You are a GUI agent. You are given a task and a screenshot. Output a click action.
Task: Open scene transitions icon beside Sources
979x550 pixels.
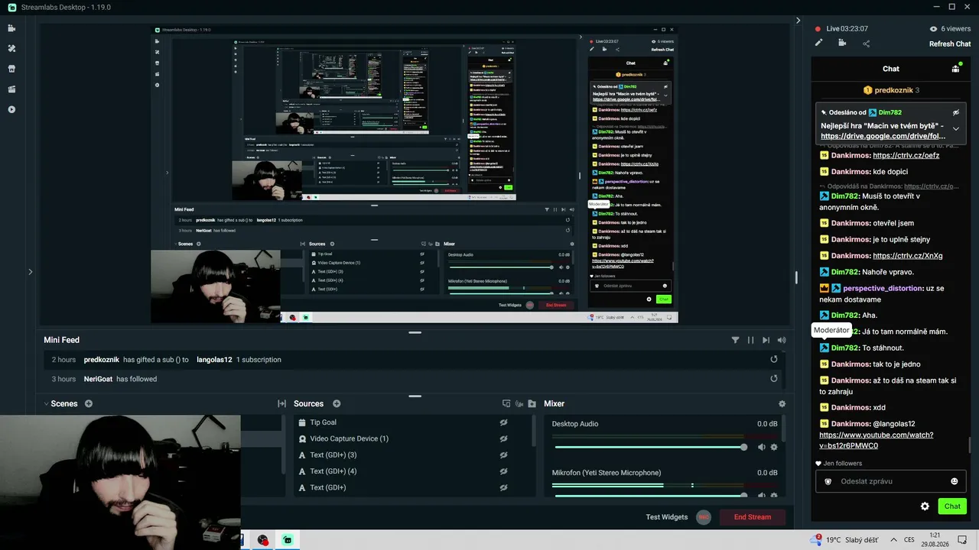[281, 403]
